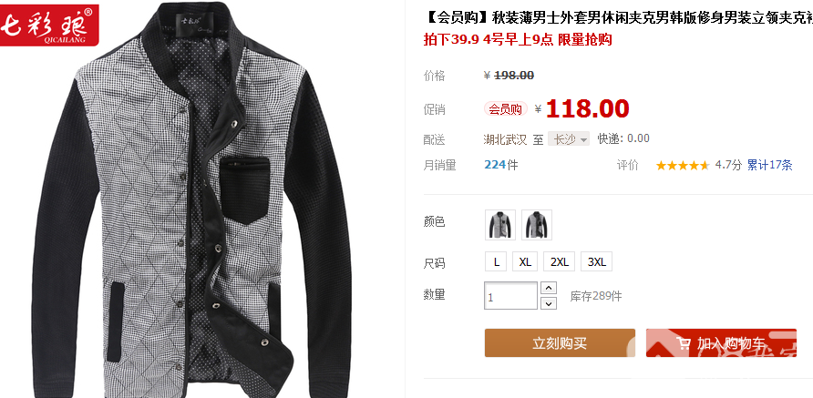Image resolution: width=813 pixels, height=398 pixels.
Task: Choose size 2XL
Action: click(560, 261)
